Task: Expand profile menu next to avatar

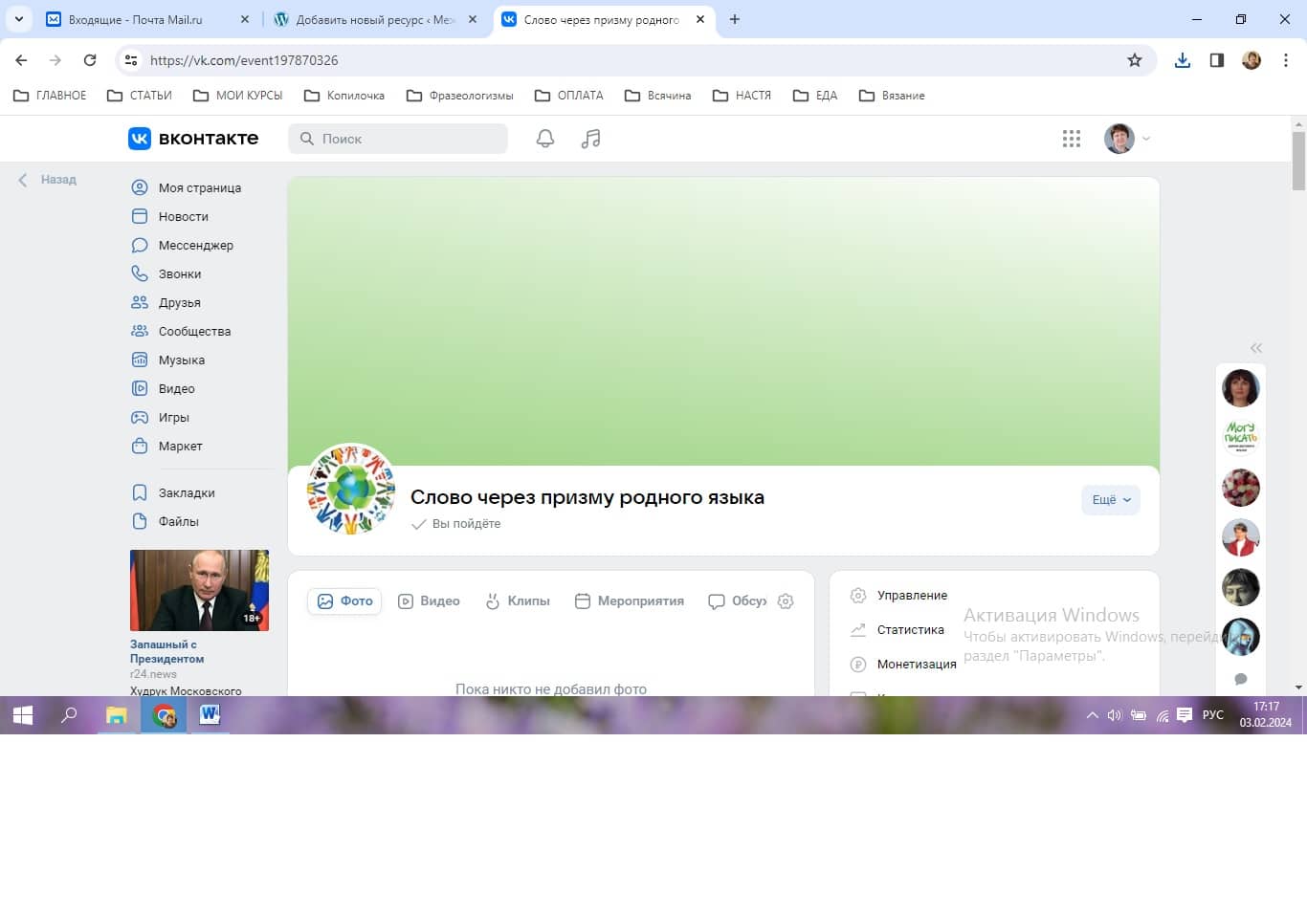Action: 1146,139
